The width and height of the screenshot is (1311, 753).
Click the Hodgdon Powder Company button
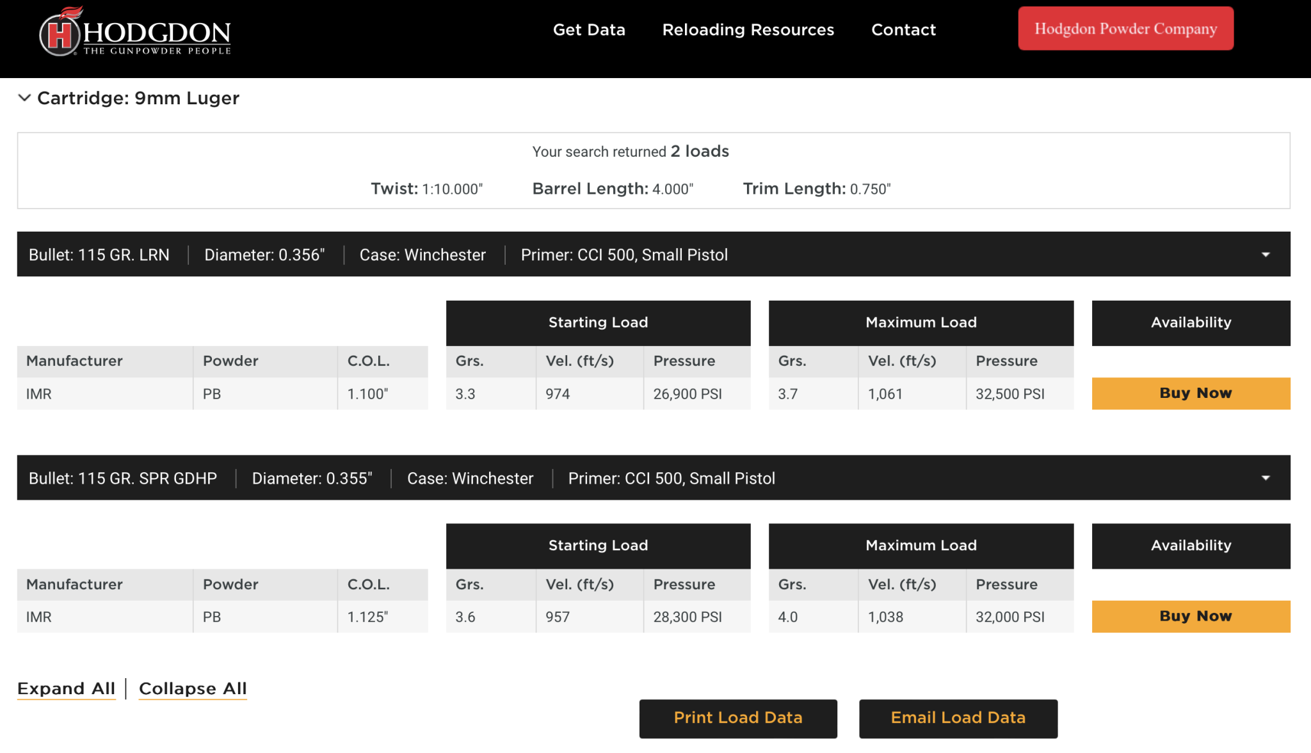coord(1126,28)
